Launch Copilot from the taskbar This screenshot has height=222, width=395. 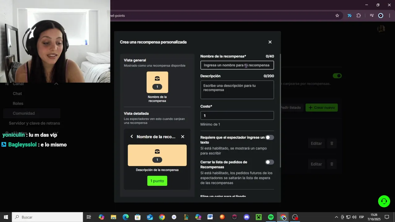coord(101,217)
